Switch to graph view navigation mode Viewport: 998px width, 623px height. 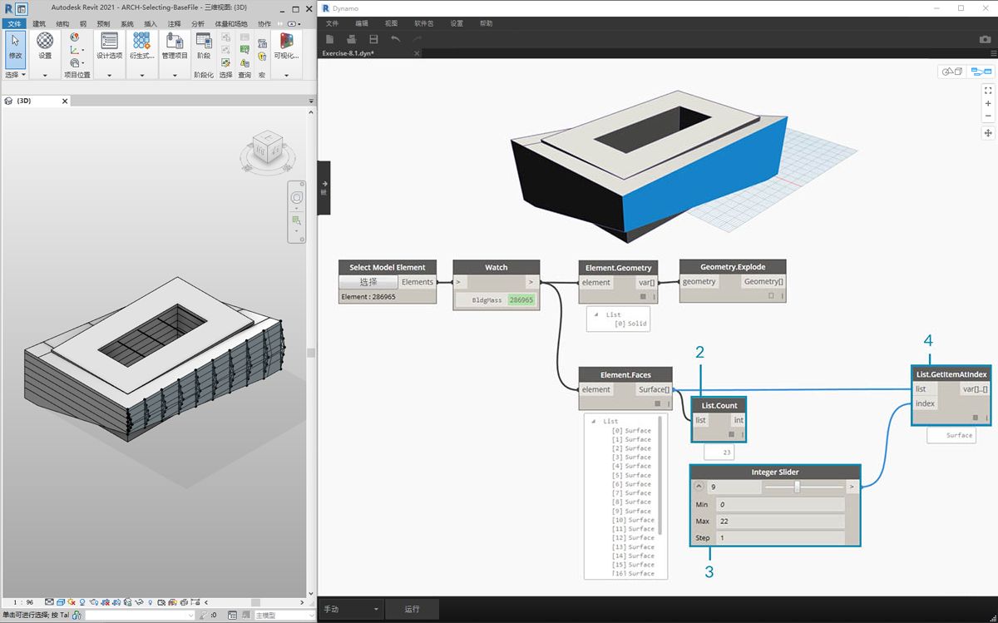click(x=981, y=72)
